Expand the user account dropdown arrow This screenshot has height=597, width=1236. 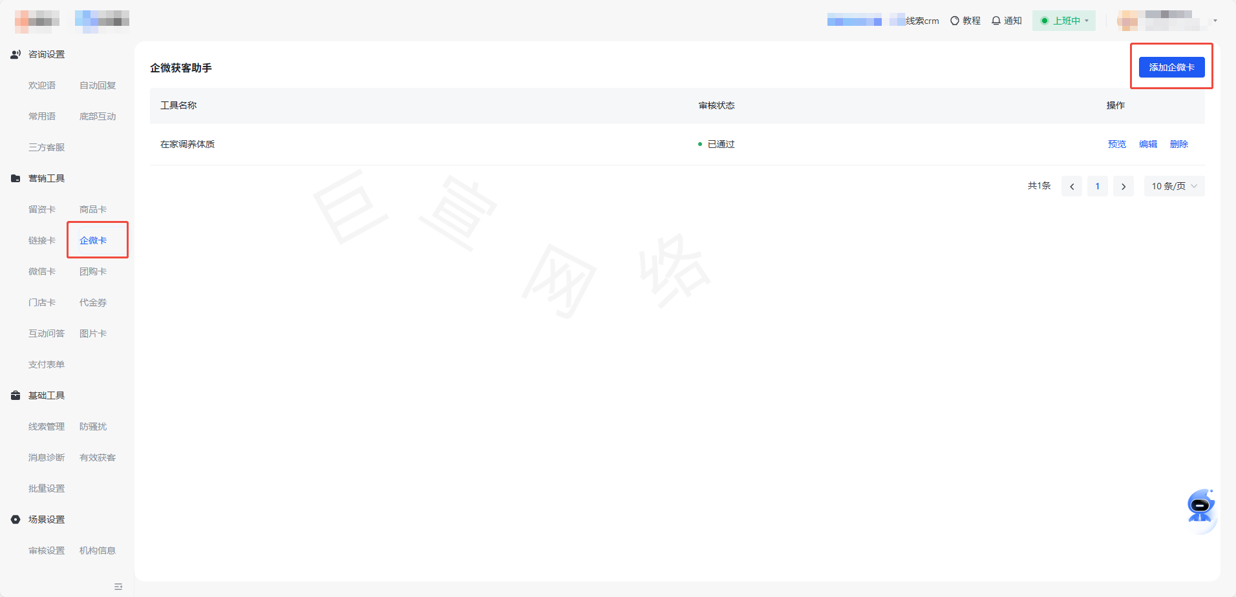(1215, 21)
